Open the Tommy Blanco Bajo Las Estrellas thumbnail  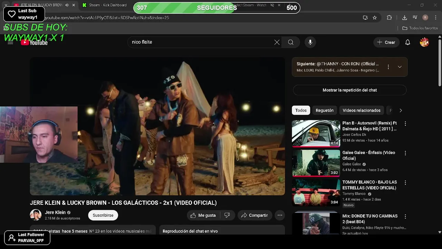pyautogui.click(x=316, y=192)
